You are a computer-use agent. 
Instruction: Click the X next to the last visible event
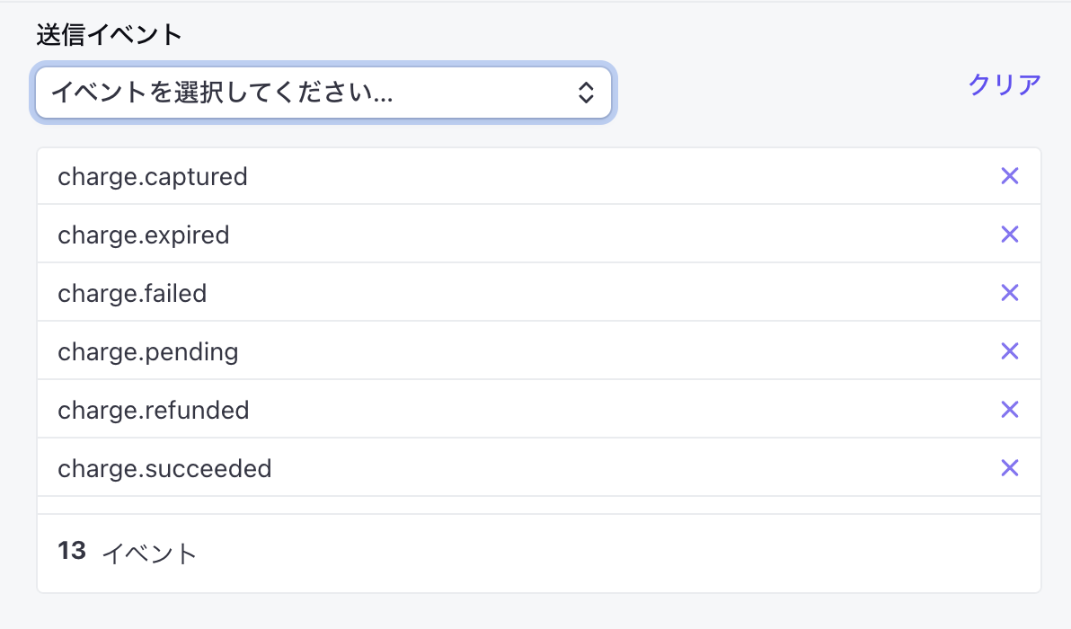1009,467
